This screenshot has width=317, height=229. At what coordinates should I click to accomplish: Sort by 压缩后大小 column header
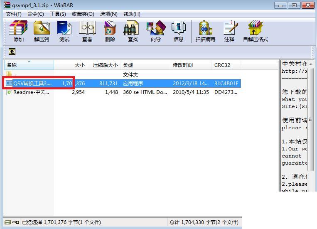pos(105,65)
